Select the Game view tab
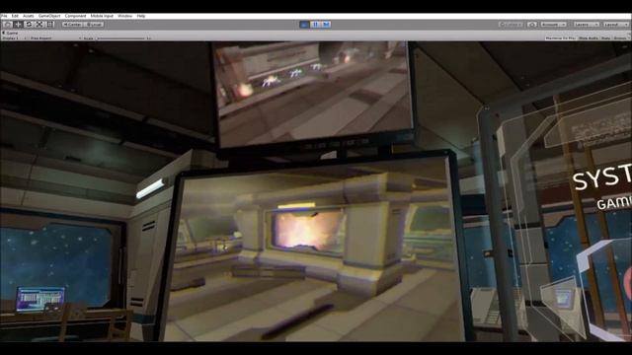Screen dimensions: 632x355 pos(11,33)
